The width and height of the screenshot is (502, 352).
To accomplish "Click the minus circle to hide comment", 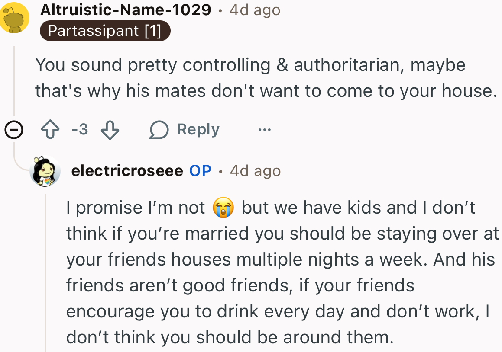I will click(14, 129).
